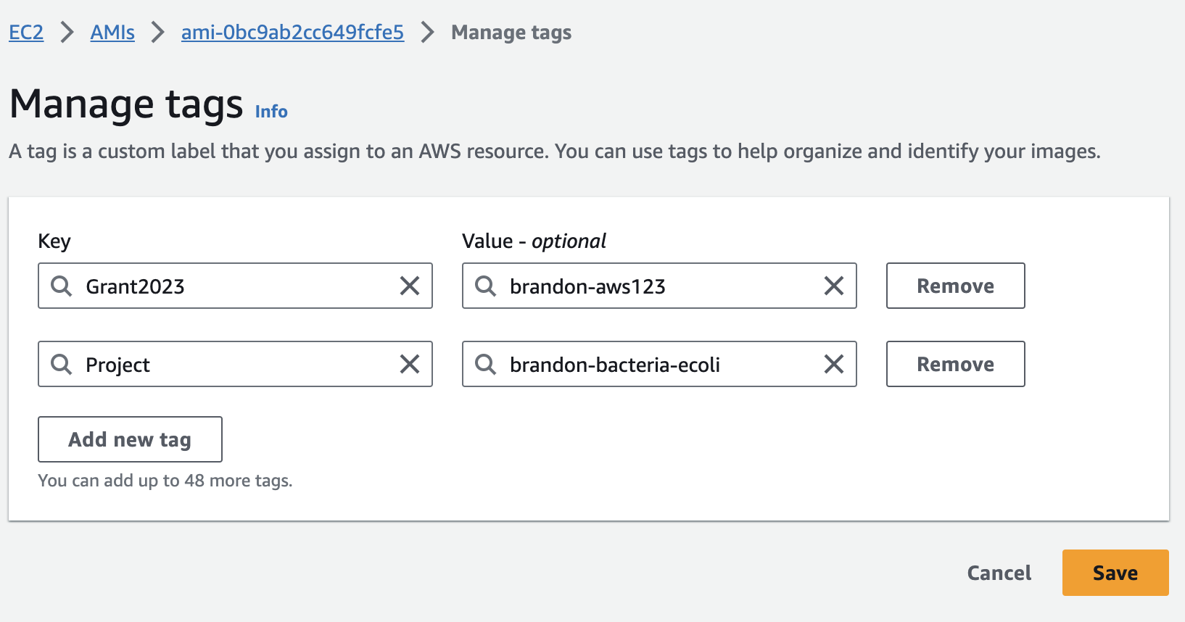Click the search icon in Grant2023 field
Image resolution: width=1185 pixels, height=622 pixels.
pyautogui.click(x=62, y=286)
